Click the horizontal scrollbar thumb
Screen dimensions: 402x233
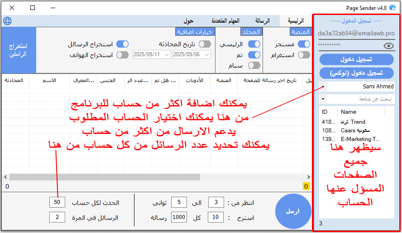point(105,177)
